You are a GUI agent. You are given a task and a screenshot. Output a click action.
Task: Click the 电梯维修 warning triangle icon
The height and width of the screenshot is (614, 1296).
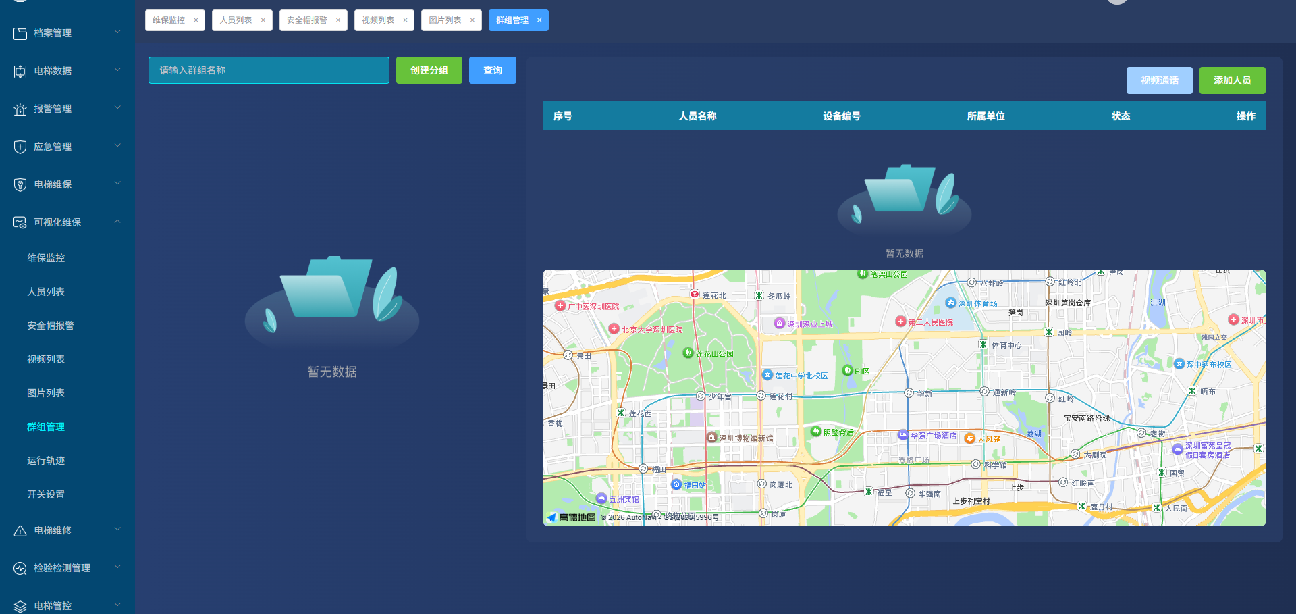coord(20,530)
